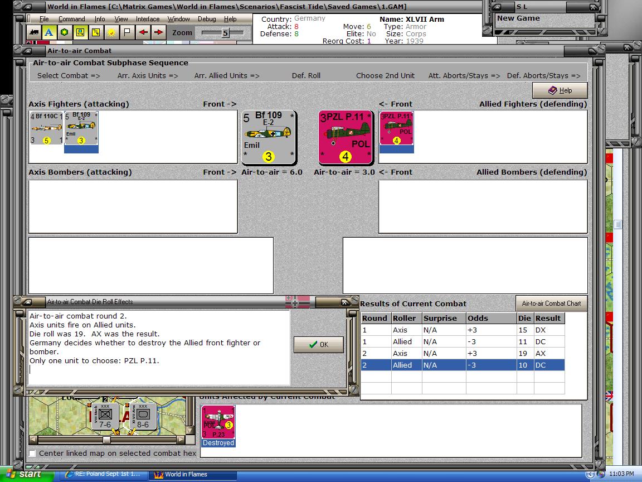Click the Arr. Allied Units subphase step
This screenshot has height=482, width=642.
tap(227, 75)
